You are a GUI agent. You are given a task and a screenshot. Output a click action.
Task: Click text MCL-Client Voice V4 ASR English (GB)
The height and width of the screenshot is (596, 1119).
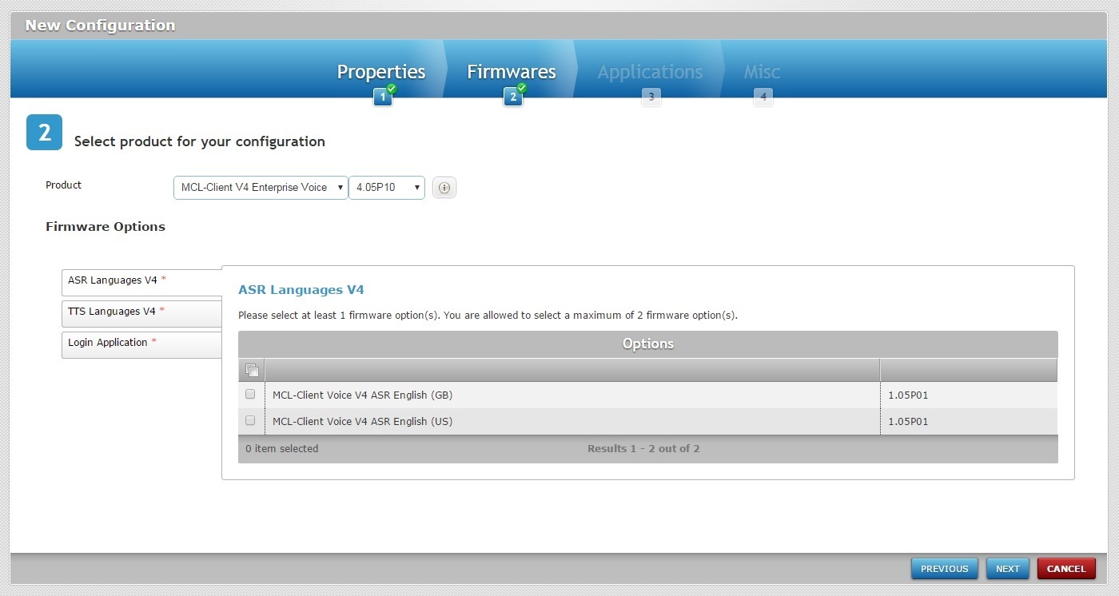(x=362, y=395)
